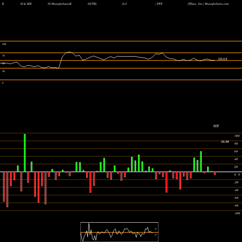
Task: Click the MR axis label -20
Action: (x=236, y=182)
